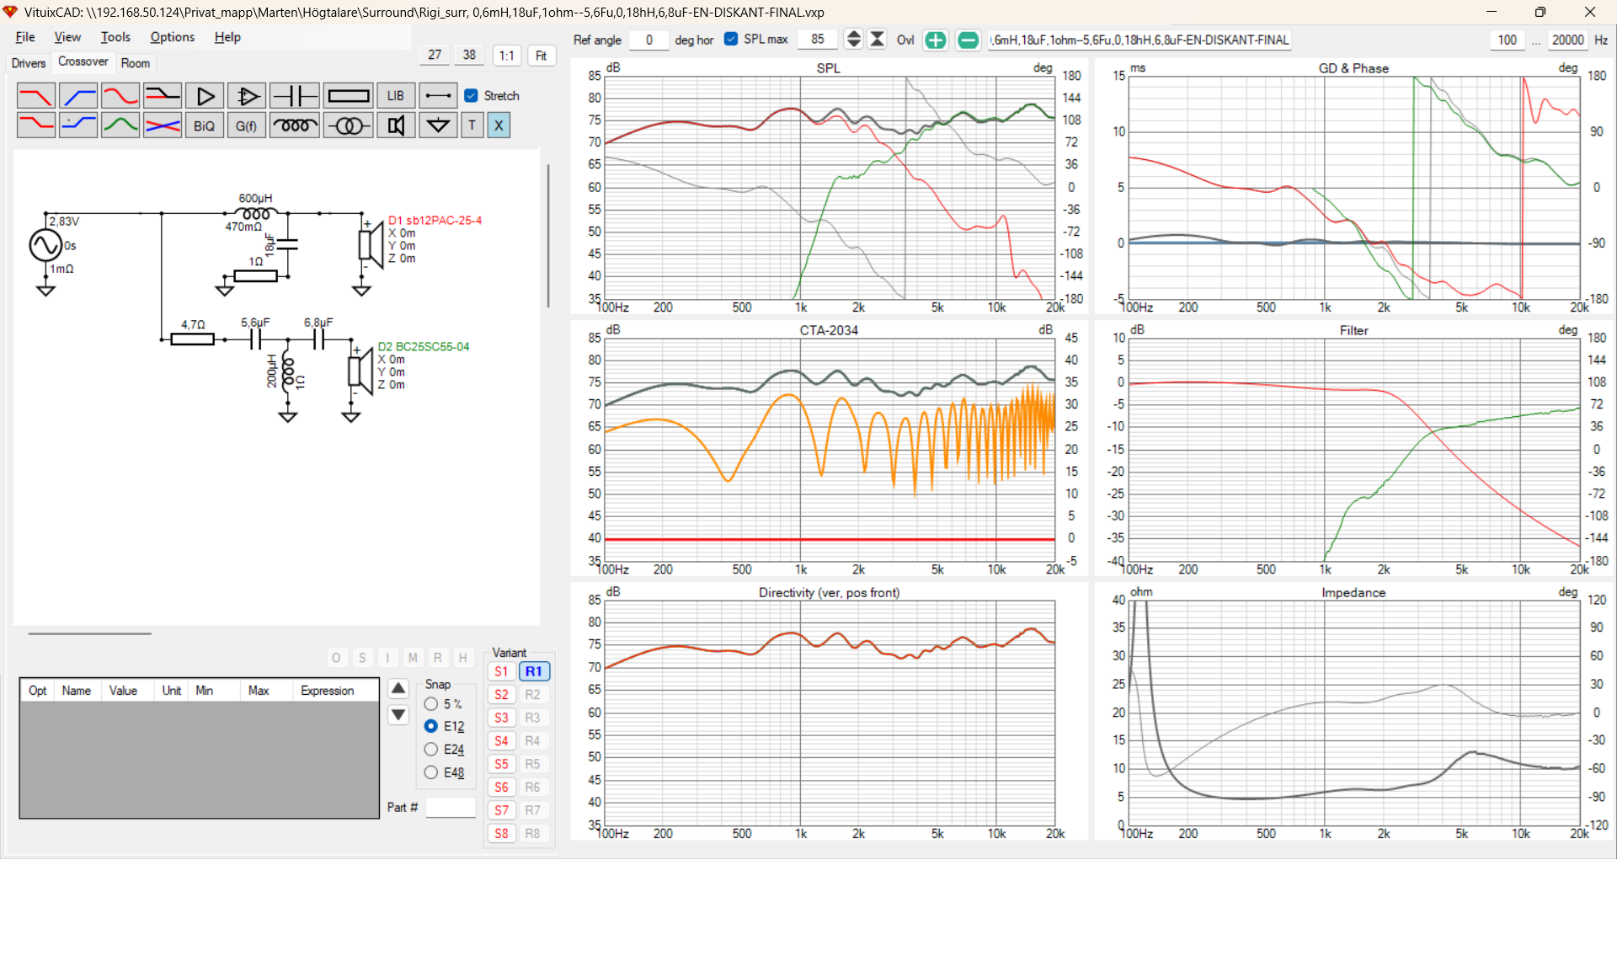This screenshot has height=956, width=1617.
Task: Move parameter down with the down arrow
Action: pos(398,715)
